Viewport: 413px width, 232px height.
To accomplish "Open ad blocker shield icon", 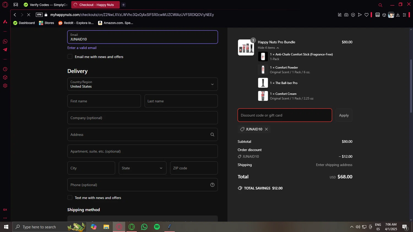I will pos(353,15).
